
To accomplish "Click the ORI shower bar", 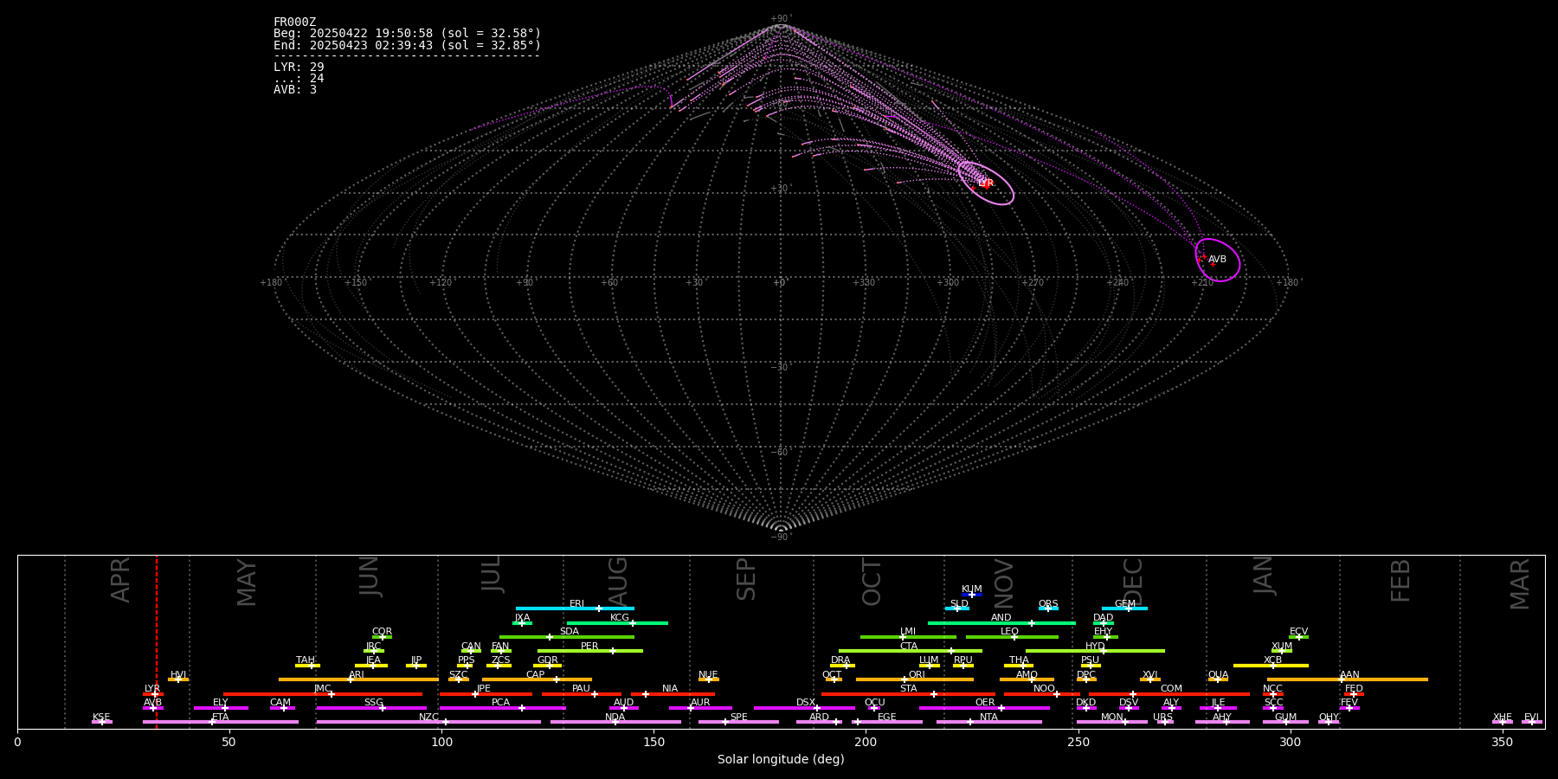I will [915, 679].
